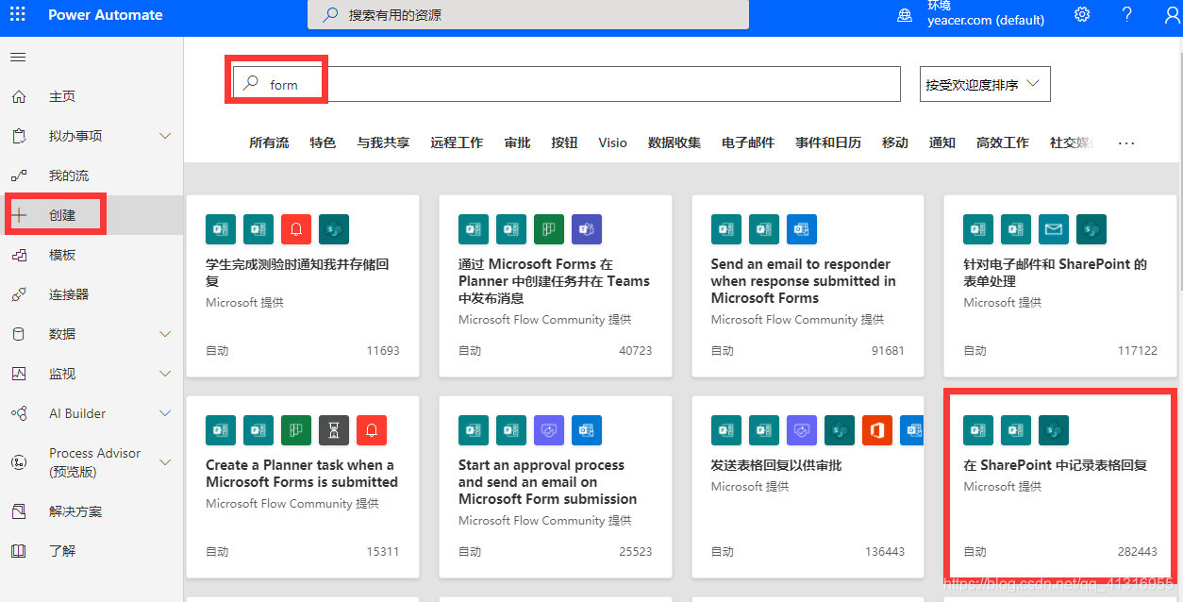Image resolution: width=1183 pixels, height=602 pixels.
Task: Open Power Automate settings gear
Action: pyautogui.click(x=1081, y=14)
